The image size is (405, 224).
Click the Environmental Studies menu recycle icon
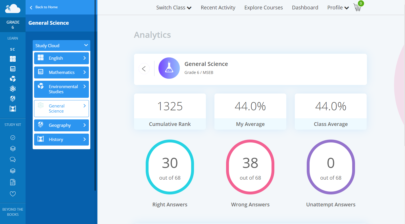point(41,86)
